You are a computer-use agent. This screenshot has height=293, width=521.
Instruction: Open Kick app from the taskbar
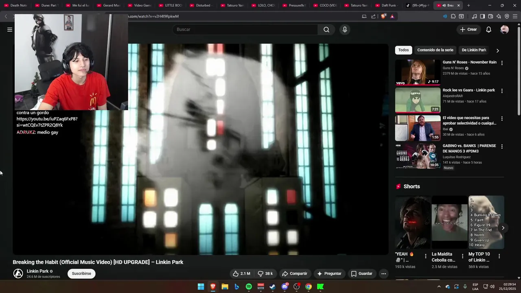click(320, 286)
